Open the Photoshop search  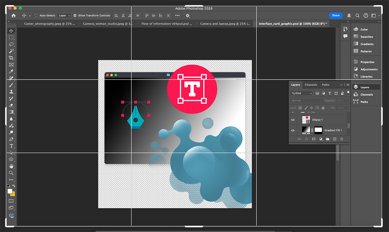(x=357, y=15)
